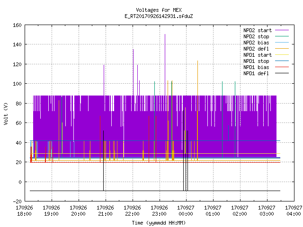Viewport: 303px width, 227px height.
Task: Click the NPD2 start legend label
Action: tap(258, 30)
